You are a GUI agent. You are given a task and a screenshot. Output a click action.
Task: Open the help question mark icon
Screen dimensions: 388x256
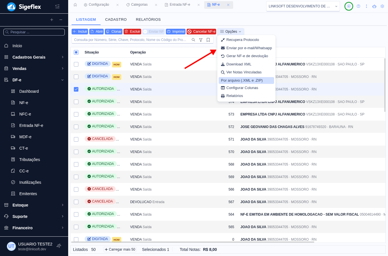coord(358,6)
